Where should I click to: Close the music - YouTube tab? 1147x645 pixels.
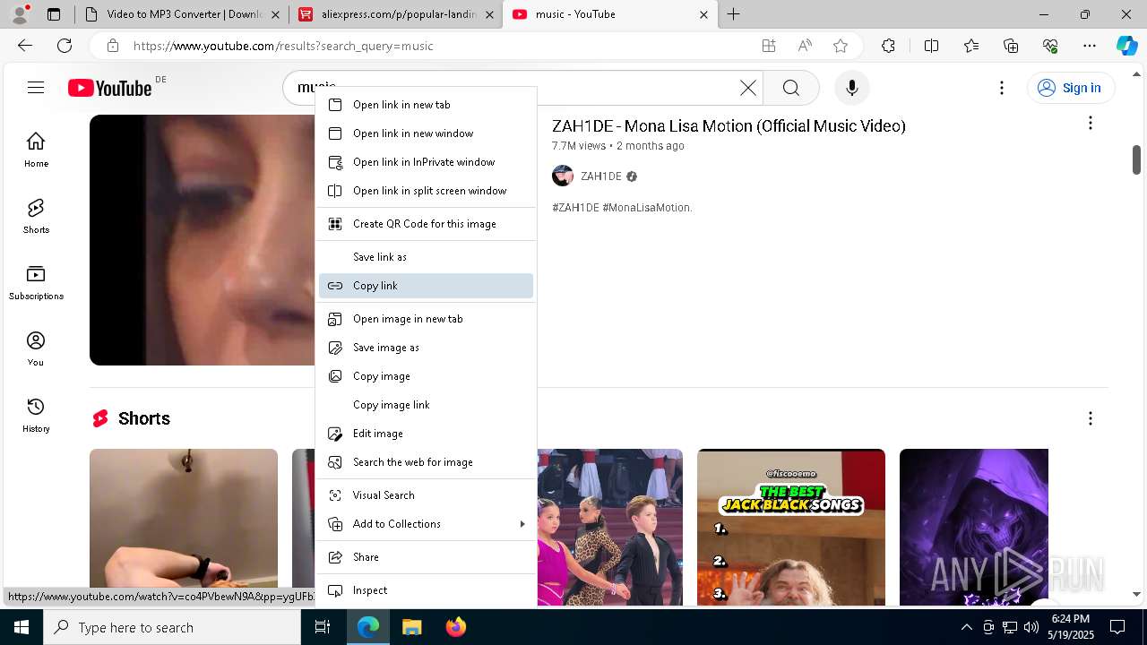click(x=703, y=14)
